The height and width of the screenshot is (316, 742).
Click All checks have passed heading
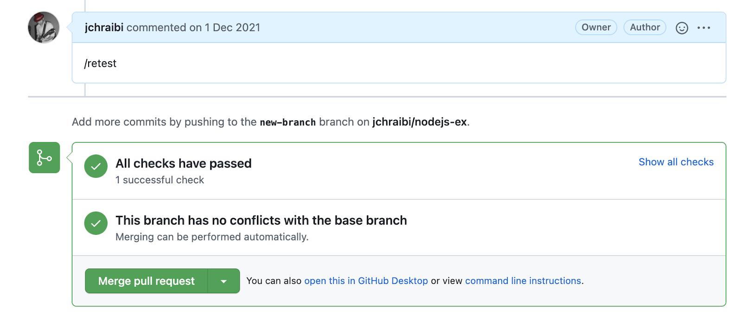click(x=184, y=163)
